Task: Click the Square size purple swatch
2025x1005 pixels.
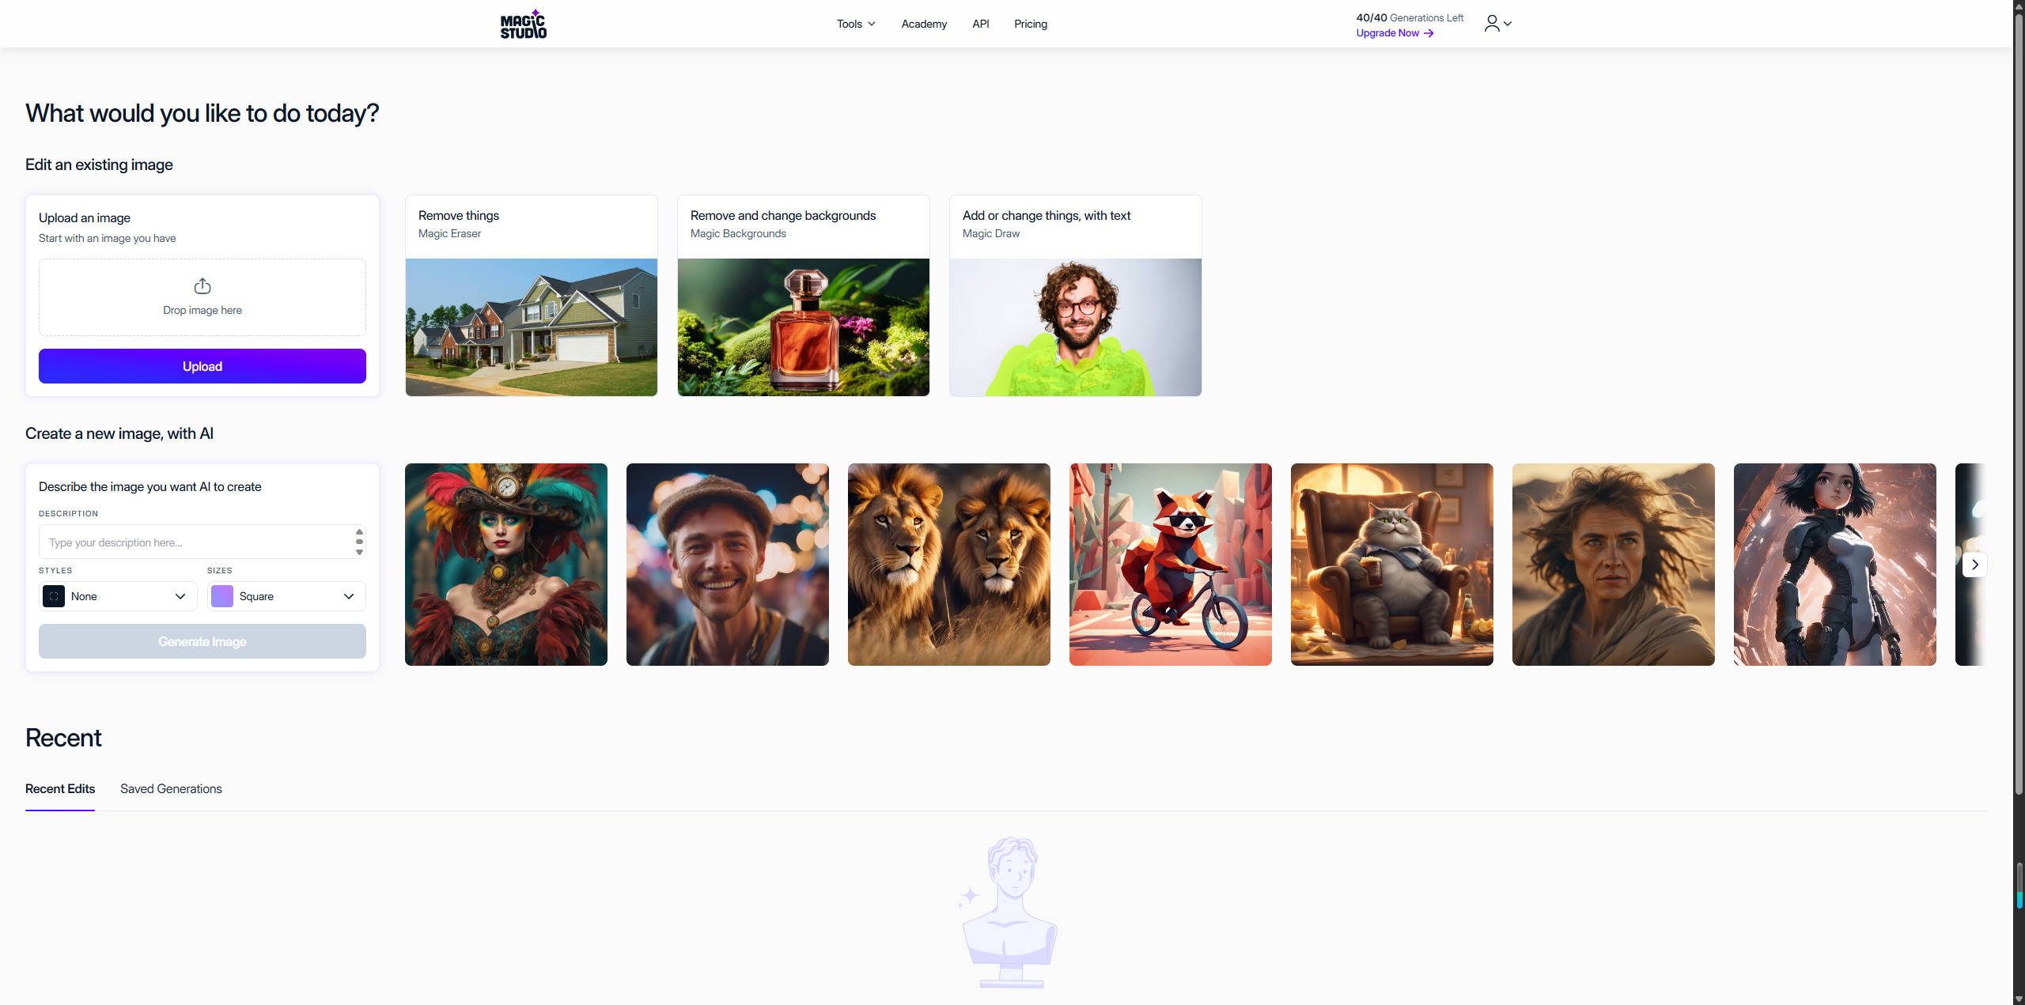Action: 222,596
